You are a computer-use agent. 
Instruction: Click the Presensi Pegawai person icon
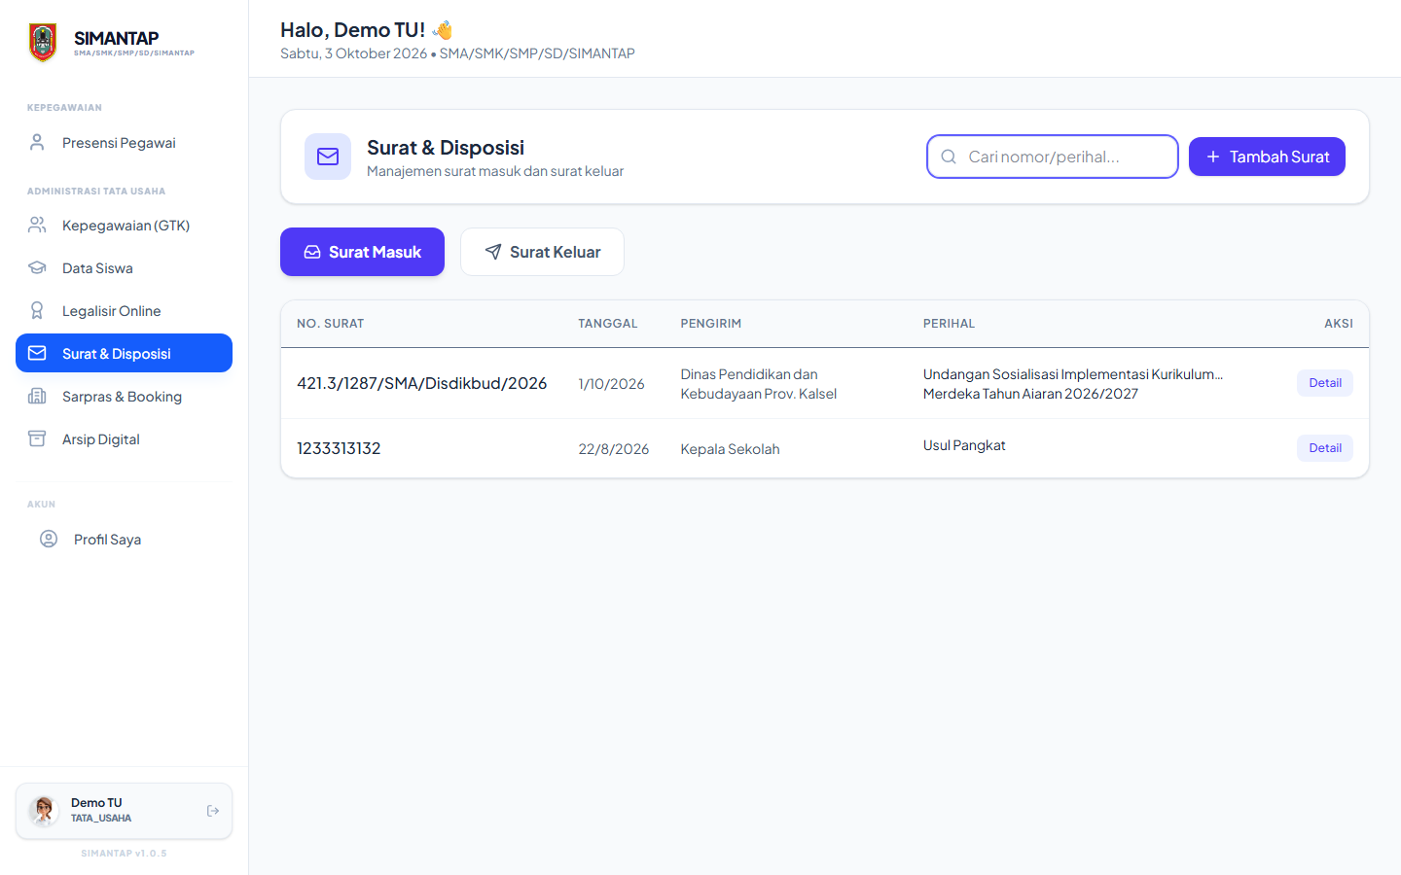tap(37, 143)
